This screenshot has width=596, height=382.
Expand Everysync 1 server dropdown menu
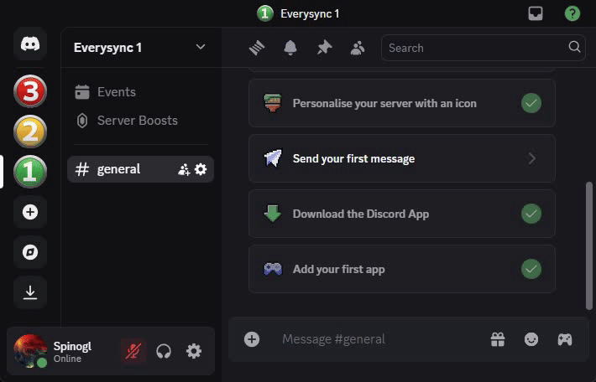tap(201, 47)
